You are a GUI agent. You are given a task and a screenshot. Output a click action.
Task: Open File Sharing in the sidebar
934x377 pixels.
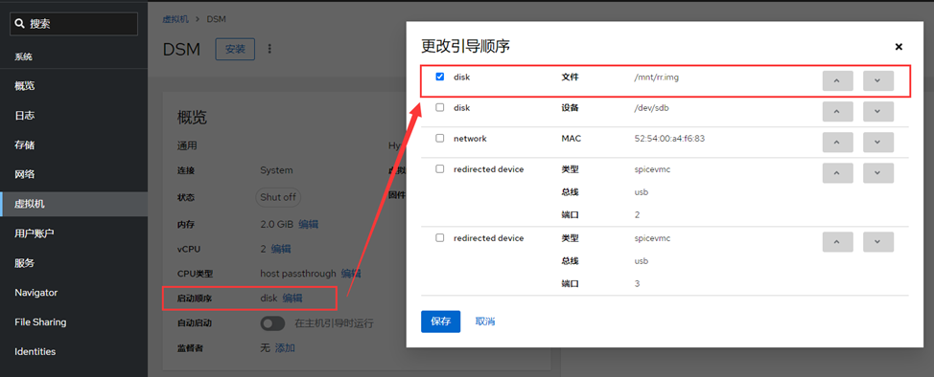(74, 322)
